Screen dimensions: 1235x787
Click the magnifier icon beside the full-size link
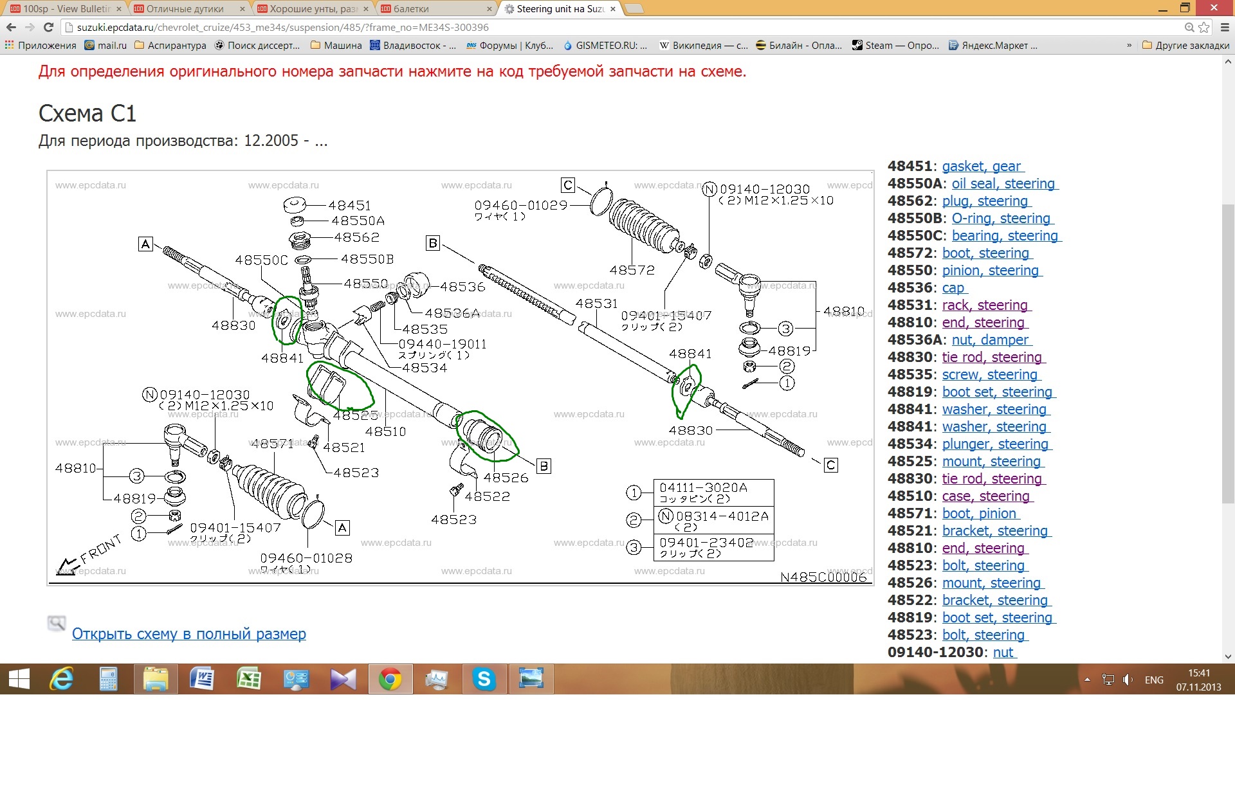(x=57, y=623)
